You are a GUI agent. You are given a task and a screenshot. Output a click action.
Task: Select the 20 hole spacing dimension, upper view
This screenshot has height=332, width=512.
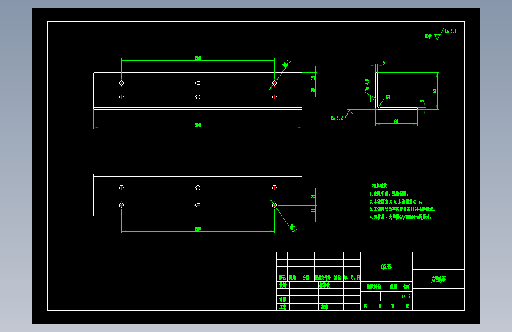(x=313, y=90)
